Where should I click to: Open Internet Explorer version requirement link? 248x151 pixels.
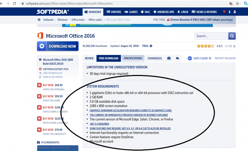pyautogui.click(x=129, y=115)
